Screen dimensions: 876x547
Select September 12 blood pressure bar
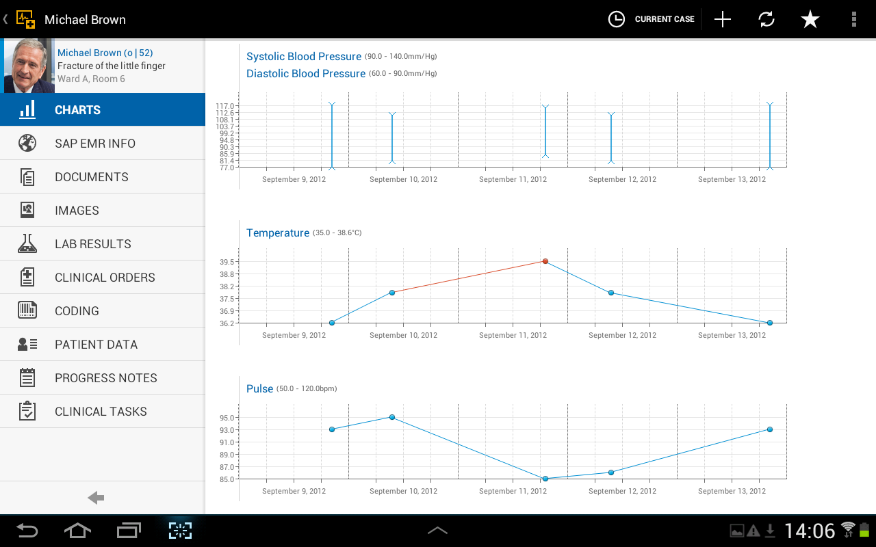[x=611, y=138]
